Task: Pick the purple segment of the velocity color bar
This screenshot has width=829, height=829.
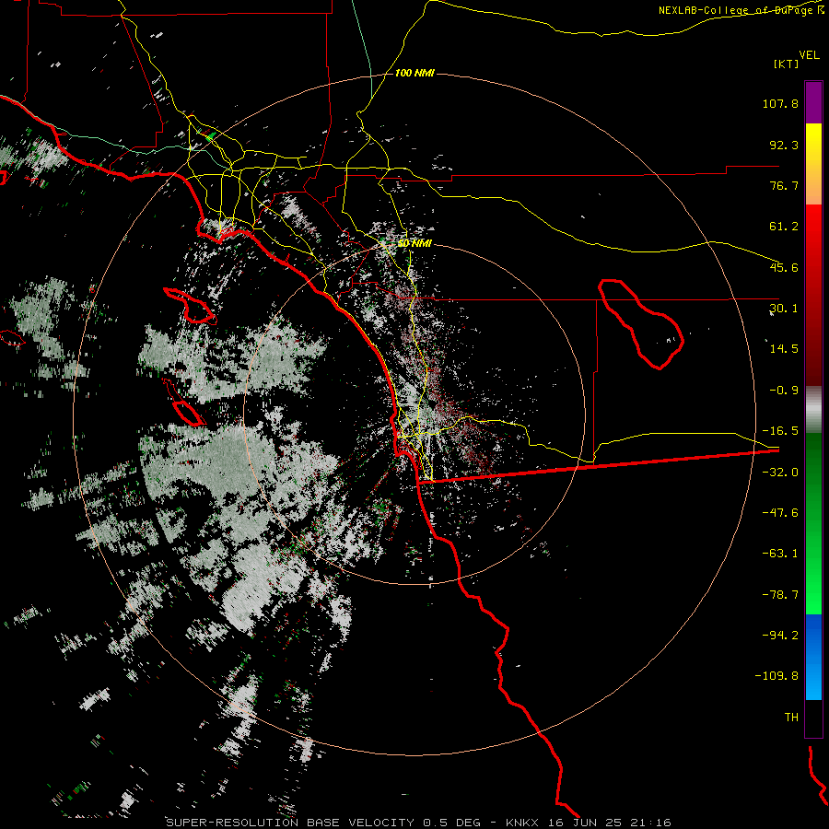Action: [813, 102]
